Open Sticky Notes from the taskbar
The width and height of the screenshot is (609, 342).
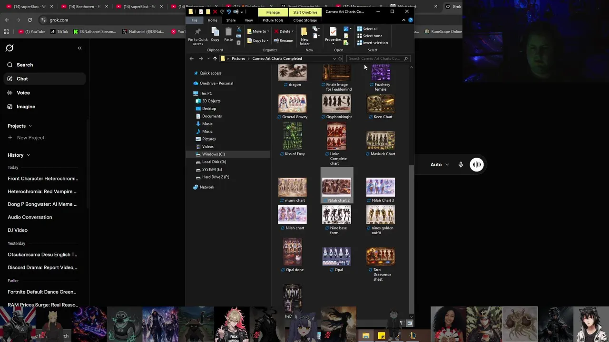[381, 336]
